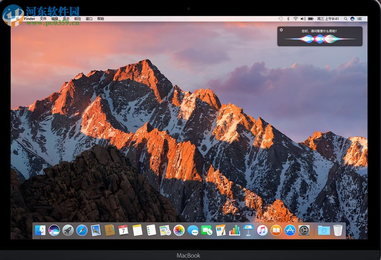Open the 文件 (File) menu
The height and width of the screenshot is (260, 381).
tap(43, 19)
